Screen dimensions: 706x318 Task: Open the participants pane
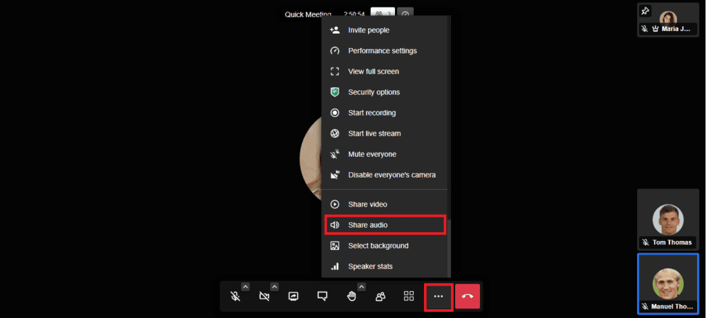380,297
